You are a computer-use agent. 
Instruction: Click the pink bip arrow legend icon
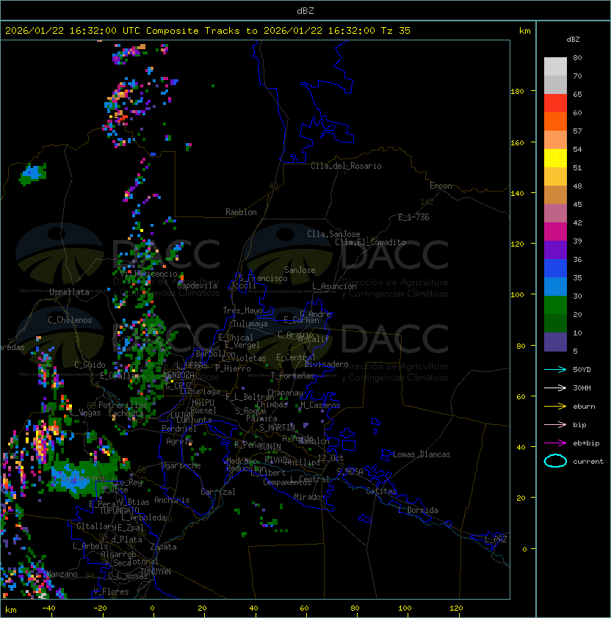coord(555,424)
